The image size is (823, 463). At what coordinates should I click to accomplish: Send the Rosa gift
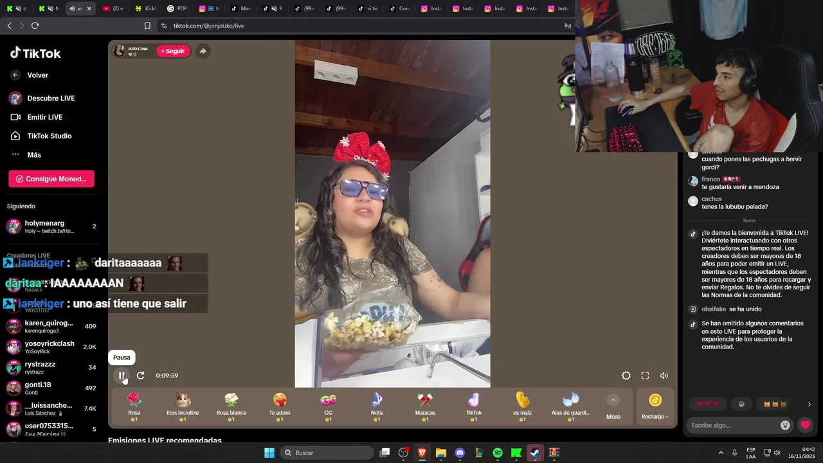pos(134,406)
